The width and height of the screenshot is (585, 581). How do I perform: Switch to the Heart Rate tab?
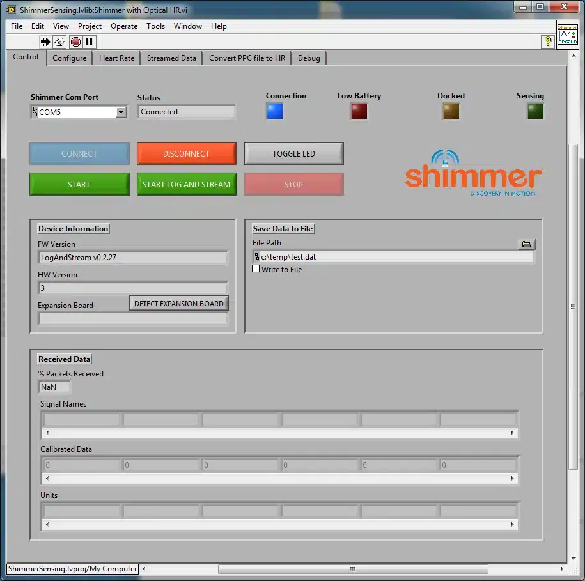[116, 58]
